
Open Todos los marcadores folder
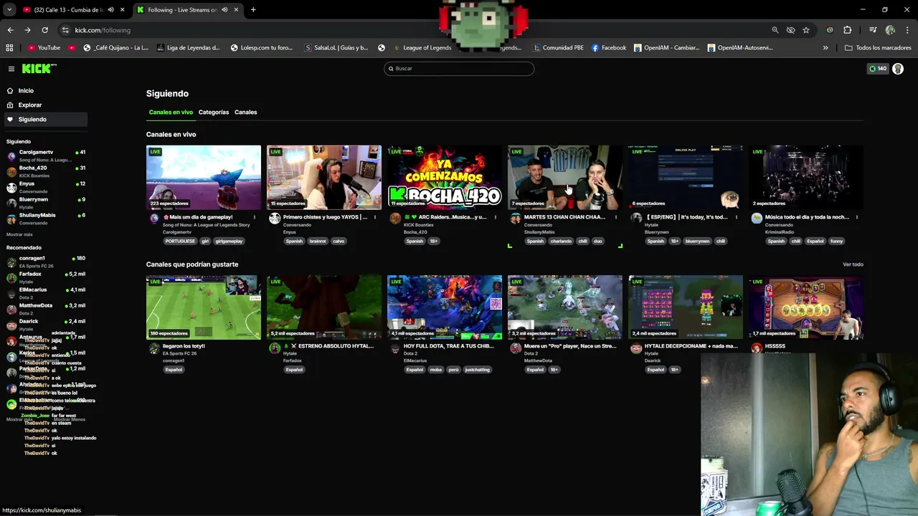[x=878, y=48]
